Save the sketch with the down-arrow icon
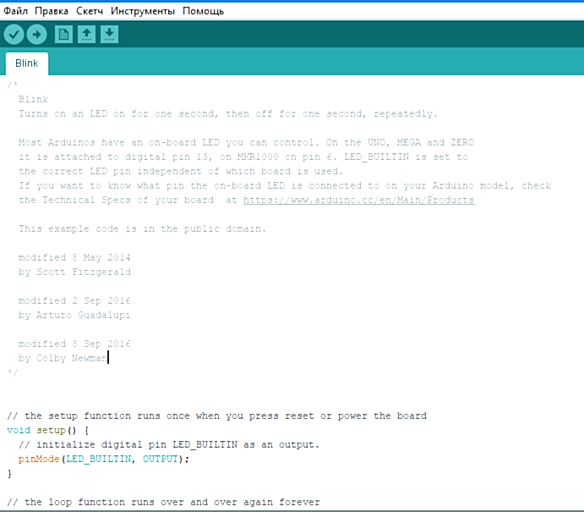 coord(110,35)
